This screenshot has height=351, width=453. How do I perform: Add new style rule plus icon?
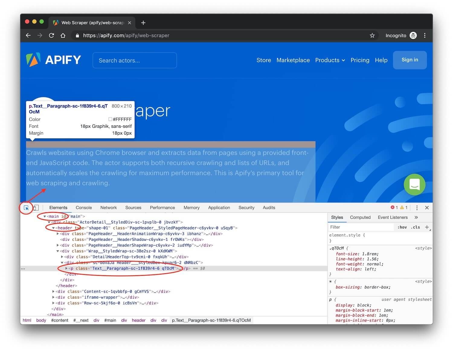point(427,227)
